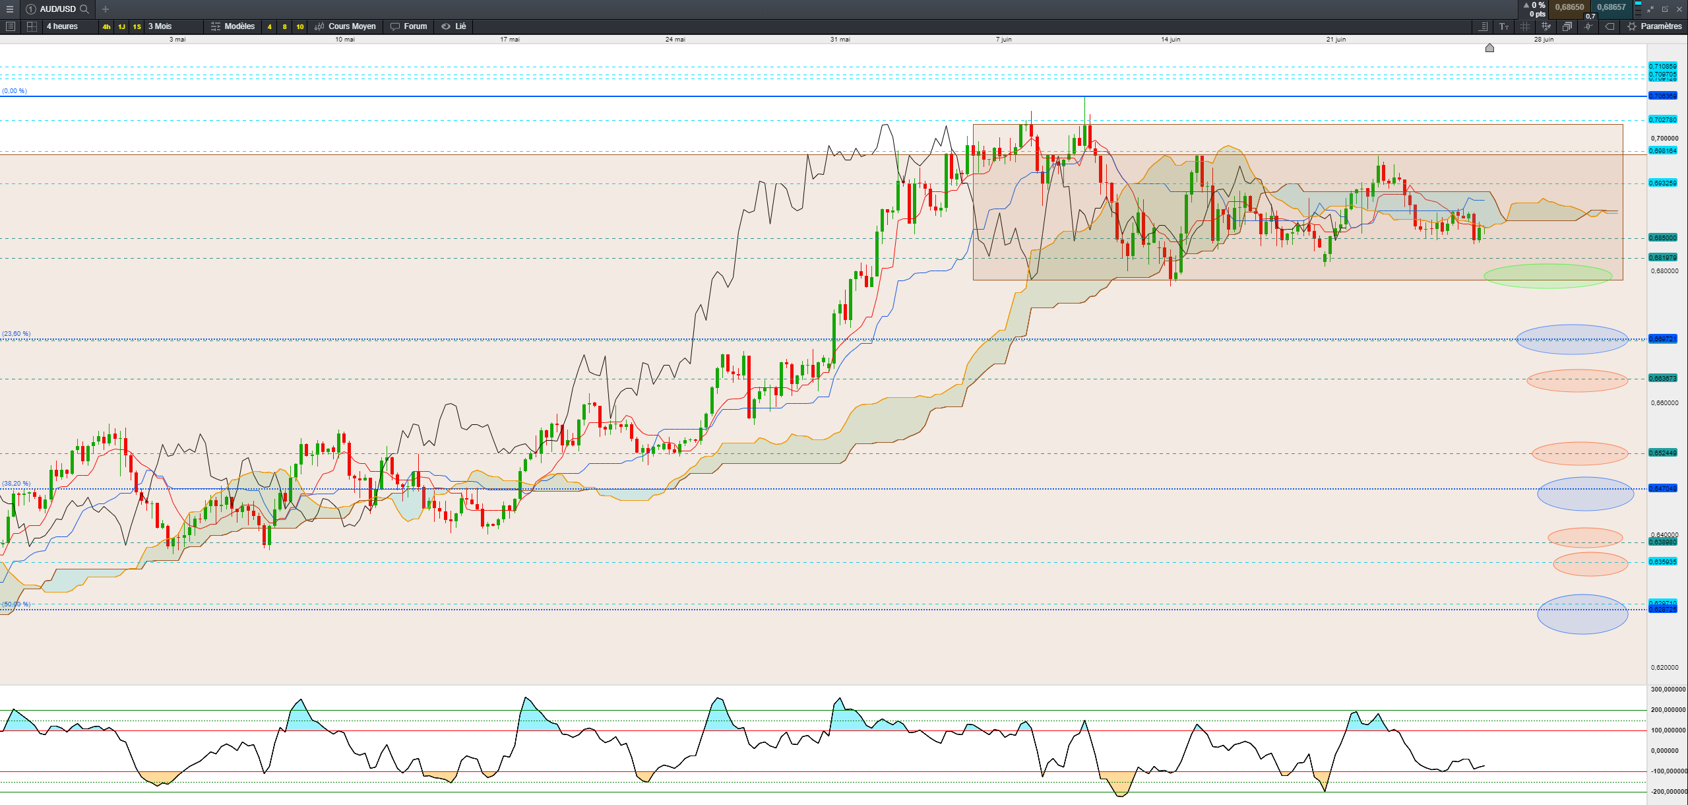This screenshot has width=1688, height=805.
Task: Click the 0,702780 price level label
Action: 1662,120
